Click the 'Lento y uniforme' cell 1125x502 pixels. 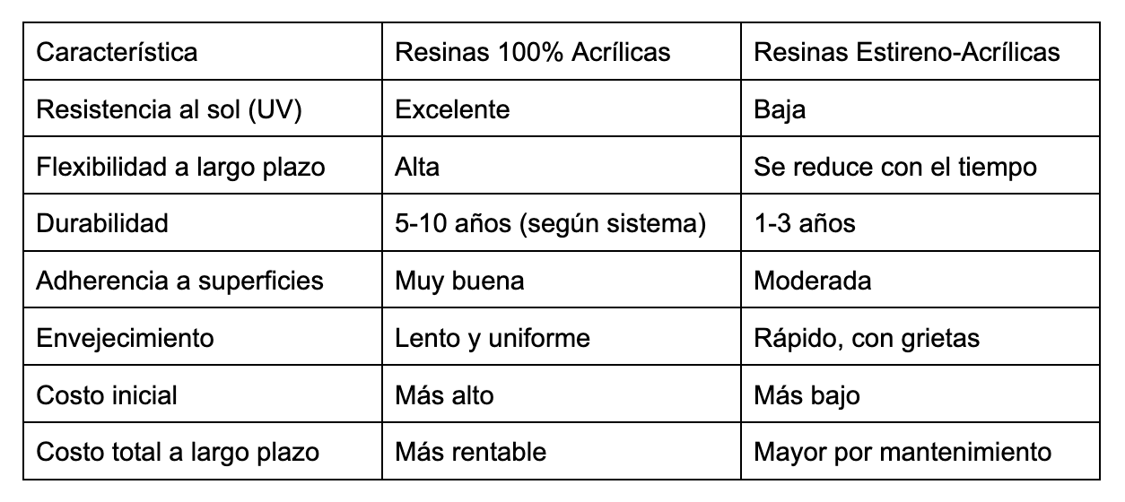coord(562,337)
